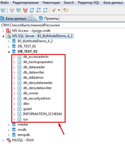125x160 pixels.
Task: Click the INFORMATION_SCHEMA schema icon
Action: tap(19, 114)
